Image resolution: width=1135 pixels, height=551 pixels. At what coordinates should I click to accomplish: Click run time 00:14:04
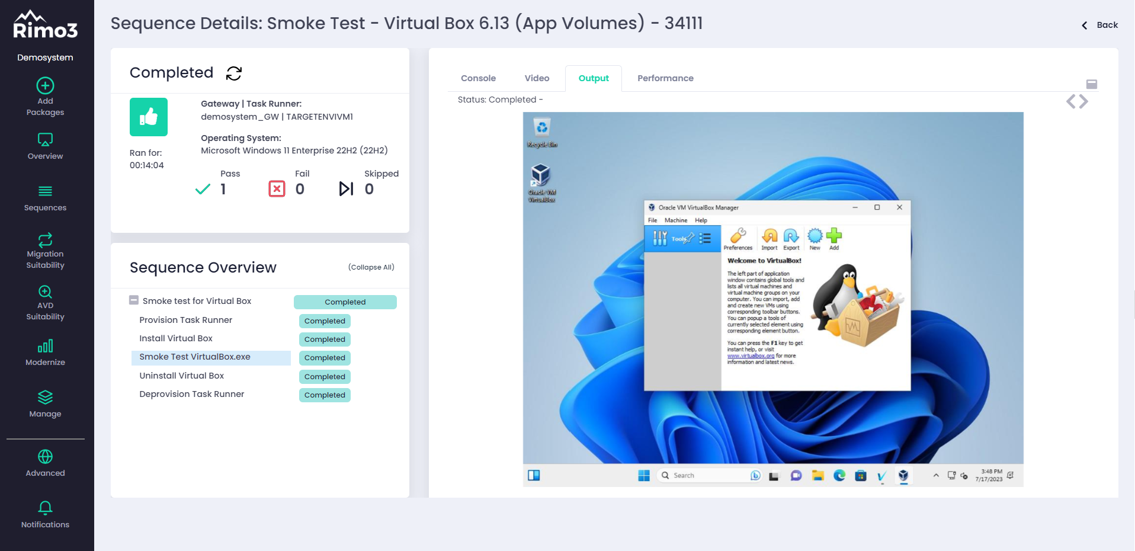click(x=147, y=165)
